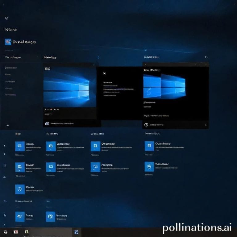Click the back arrow icon at the top-left corner
Screen dimensions: 237x237
6,18
